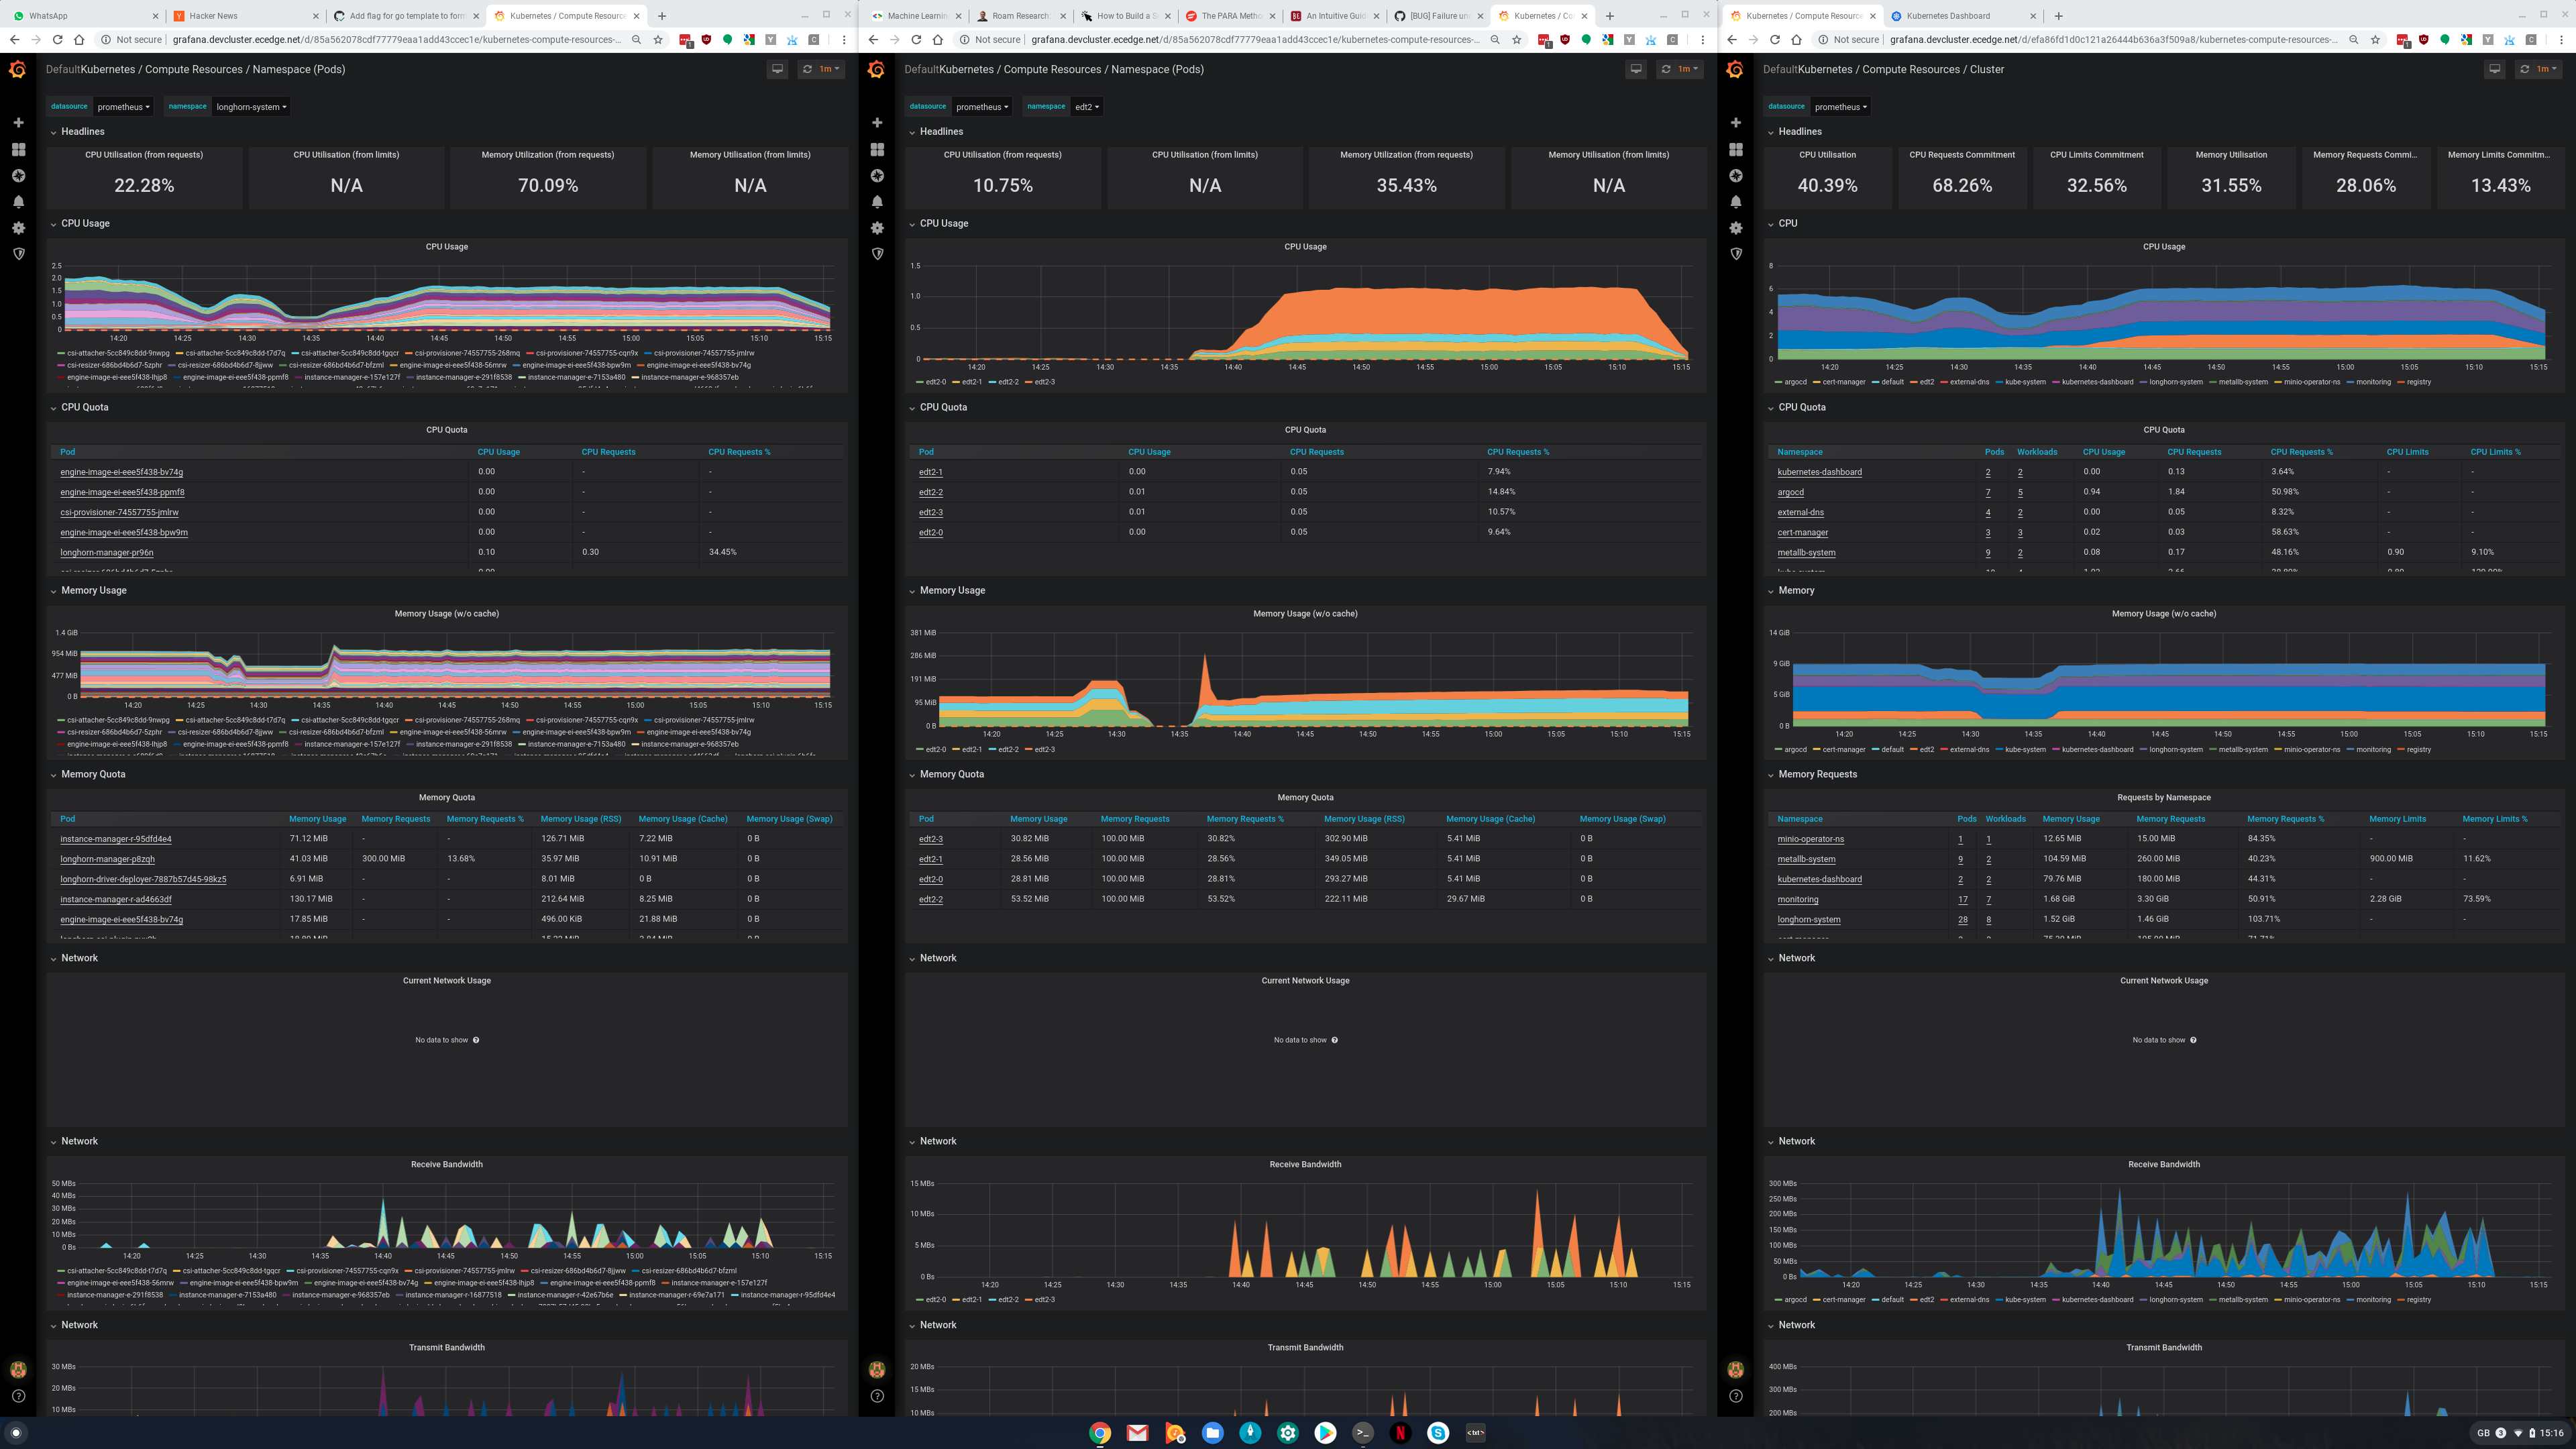Switch to the Roam Research tab in the middle window
Screen dimensions: 2576x1449
click(1020, 16)
